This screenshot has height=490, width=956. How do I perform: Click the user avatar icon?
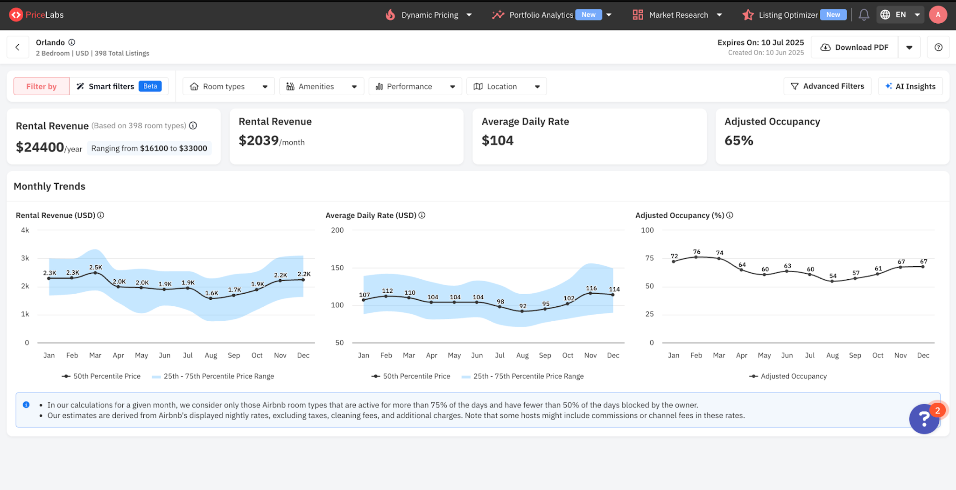click(x=938, y=15)
